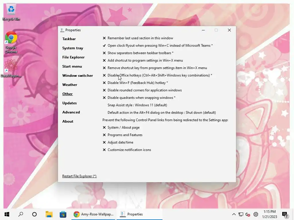Click the muted volume tray icon
The width and height of the screenshot is (294, 220).
click(248, 214)
